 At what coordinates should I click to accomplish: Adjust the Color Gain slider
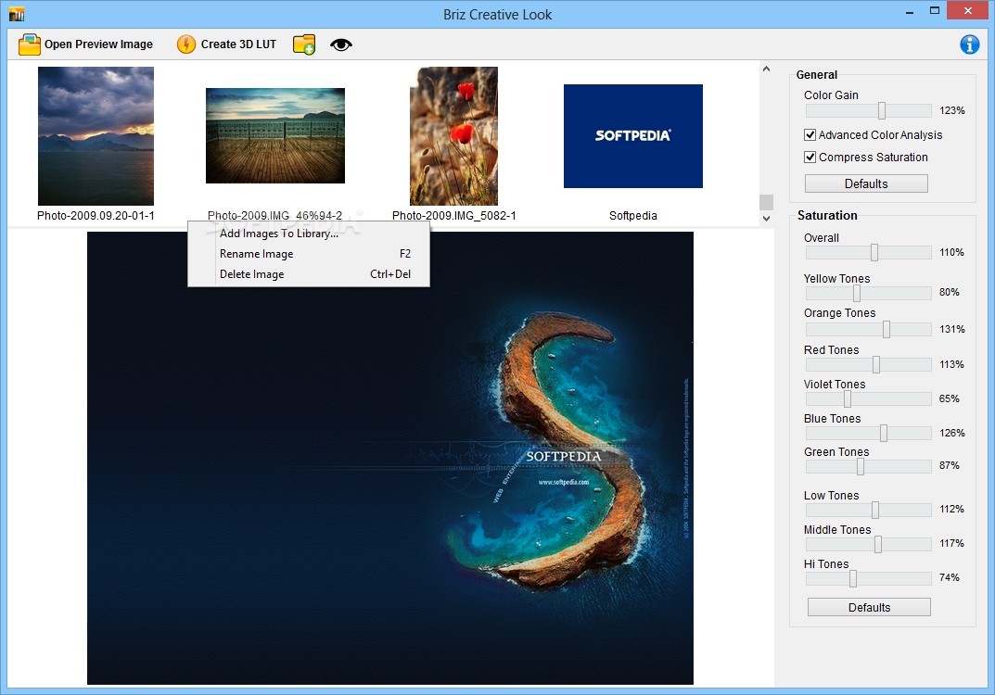coord(882,111)
